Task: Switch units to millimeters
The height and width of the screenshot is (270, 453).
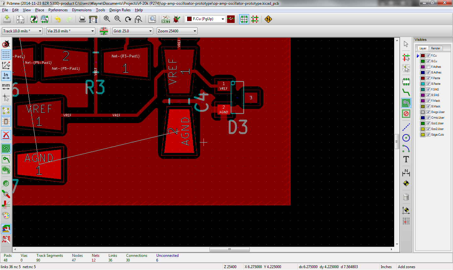Action: (6, 86)
